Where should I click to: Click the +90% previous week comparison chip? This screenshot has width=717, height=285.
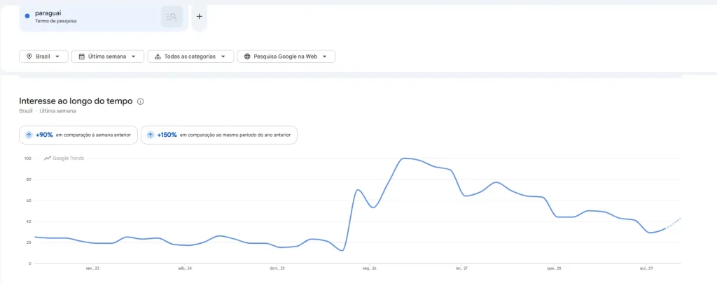pyautogui.click(x=78, y=135)
